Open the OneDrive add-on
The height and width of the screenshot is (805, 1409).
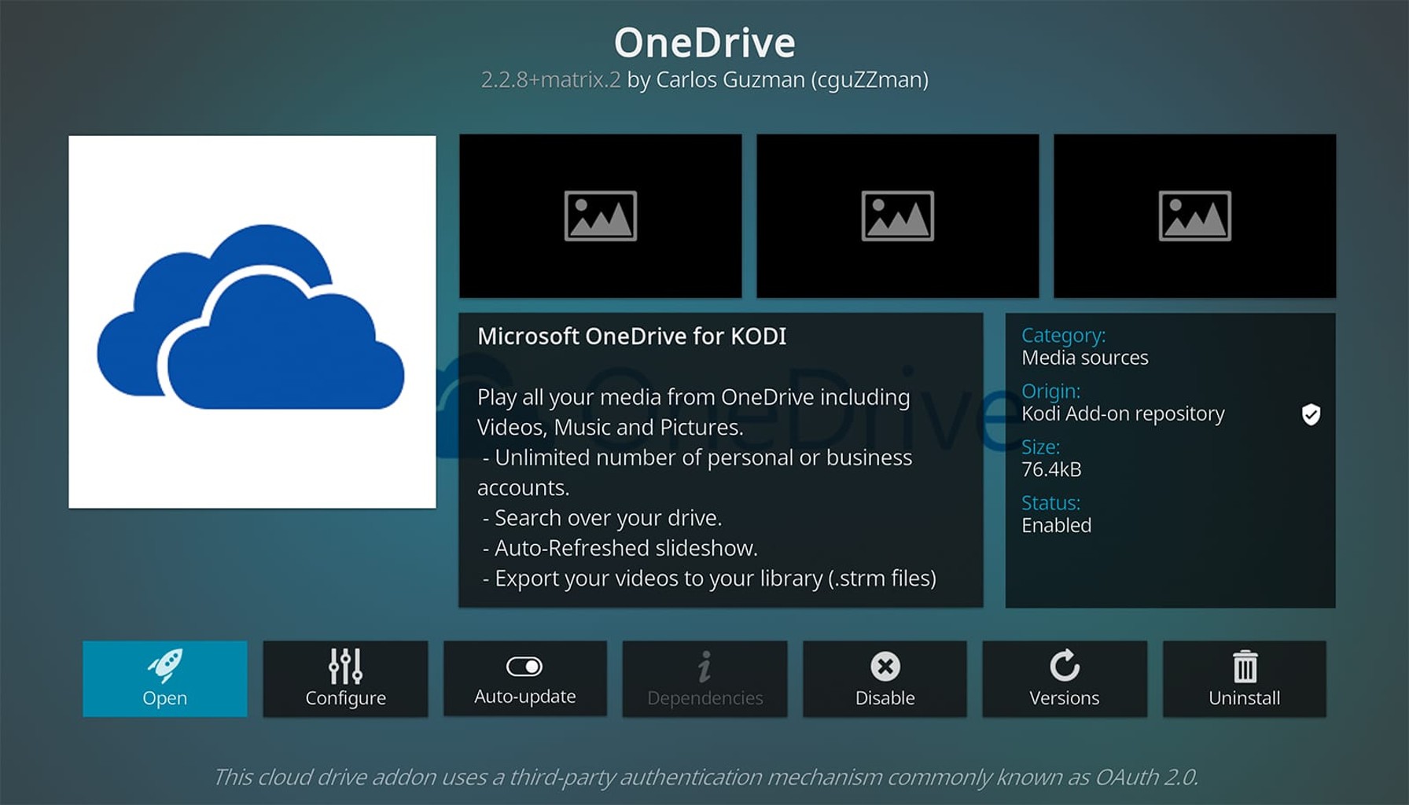pyautogui.click(x=164, y=678)
